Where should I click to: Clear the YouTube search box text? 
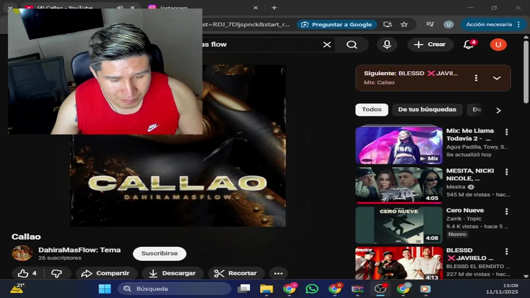pos(327,45)
